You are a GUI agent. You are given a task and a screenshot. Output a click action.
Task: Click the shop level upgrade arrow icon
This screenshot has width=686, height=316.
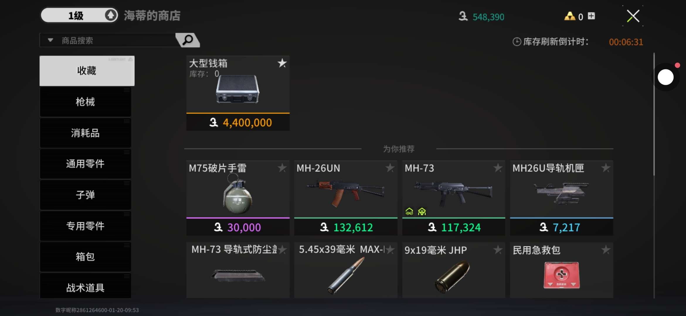[x=111, y=15]
